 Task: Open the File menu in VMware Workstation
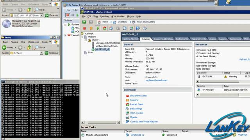pyautogui.click(x=68, y=10)
